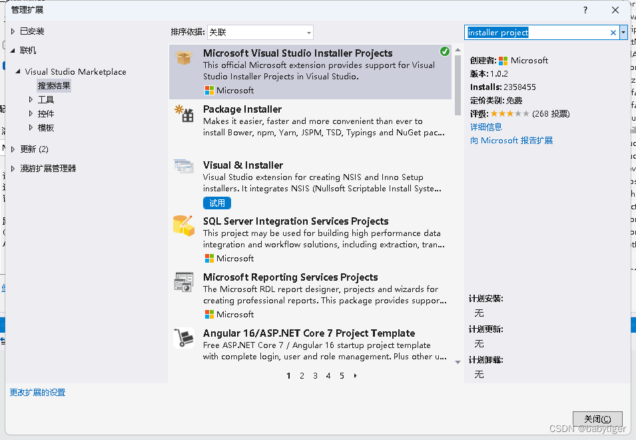Go to results page 3
The width and height of the screenshot is (636, 440).
[x=315, y=376]
